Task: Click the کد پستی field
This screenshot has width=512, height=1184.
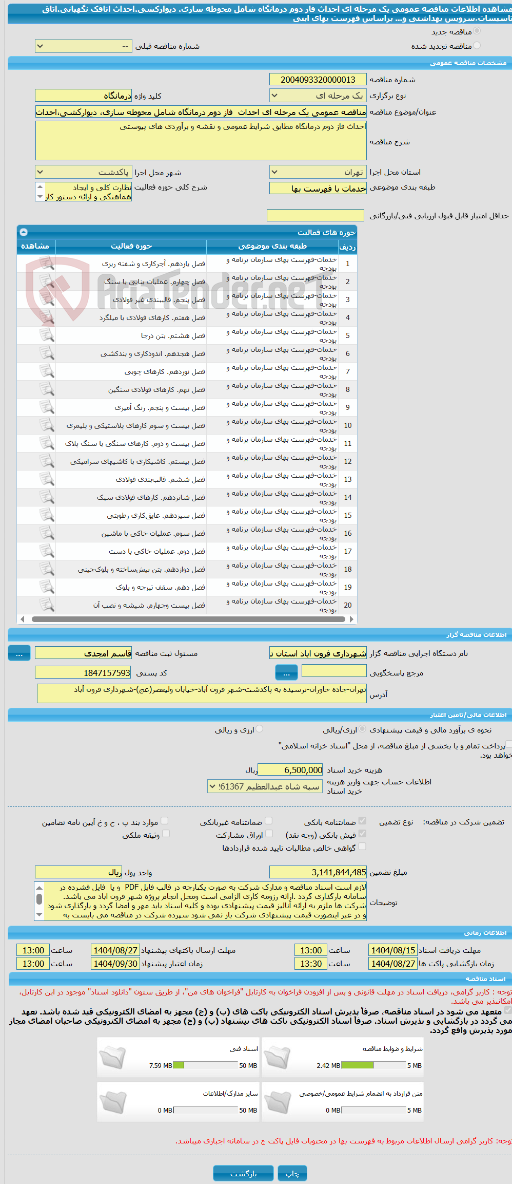Action: click(x=84, y=672)
